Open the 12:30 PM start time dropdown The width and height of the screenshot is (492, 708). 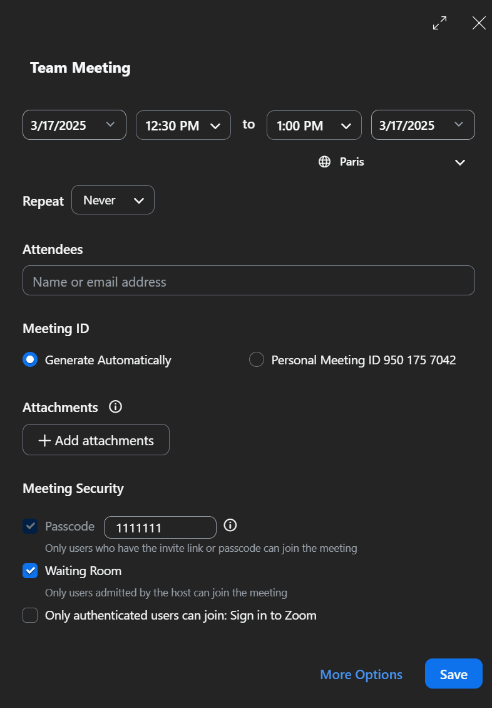pos(183,125)
